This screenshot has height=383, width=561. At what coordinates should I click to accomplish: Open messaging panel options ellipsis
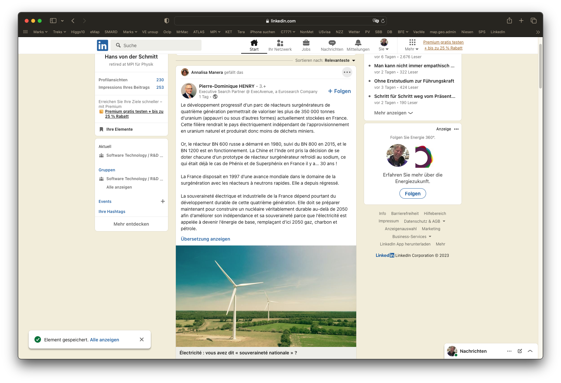pos(509,351)
